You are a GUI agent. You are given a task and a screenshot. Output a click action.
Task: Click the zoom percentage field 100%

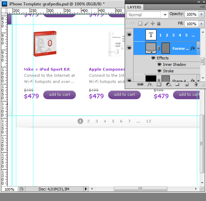click(x=9, y=189)
